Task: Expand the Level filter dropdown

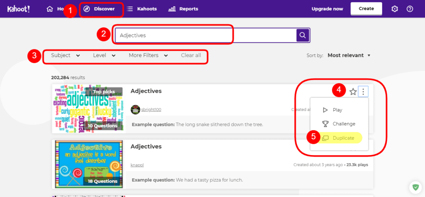Action: click(104, 55)
